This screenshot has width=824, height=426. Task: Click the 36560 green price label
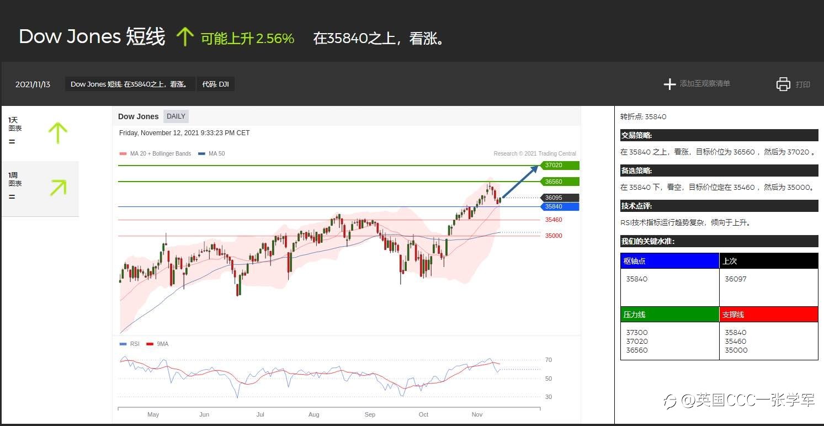click(x=559, y=182)
